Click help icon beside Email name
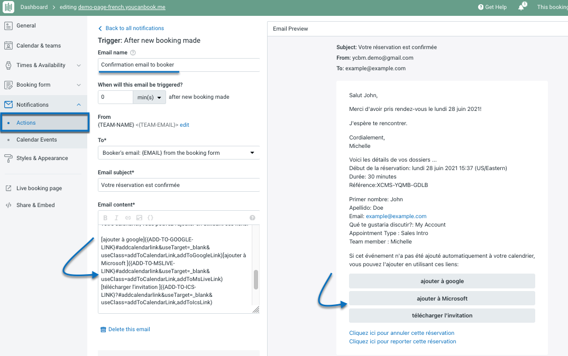This screenshot has height=356, width=568. pyautogui.click(x=133, y=53)
